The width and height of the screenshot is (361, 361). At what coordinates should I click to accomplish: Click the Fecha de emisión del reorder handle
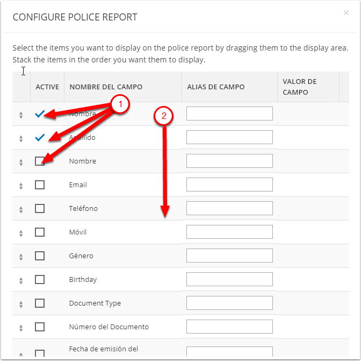pos(21,355)
